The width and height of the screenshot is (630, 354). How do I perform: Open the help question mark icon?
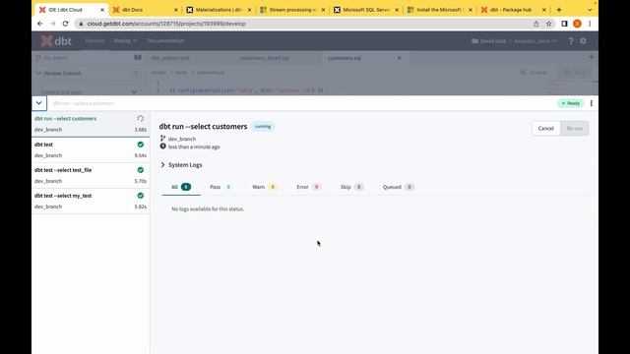coord(571,41)
